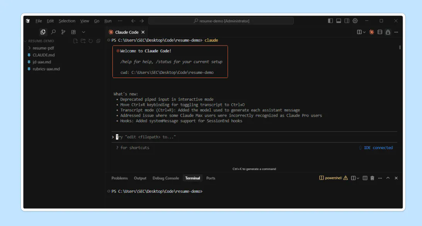Click the '? for shortcuts' hint text
The width and height of the screenshot is (422, 226).
133,148
